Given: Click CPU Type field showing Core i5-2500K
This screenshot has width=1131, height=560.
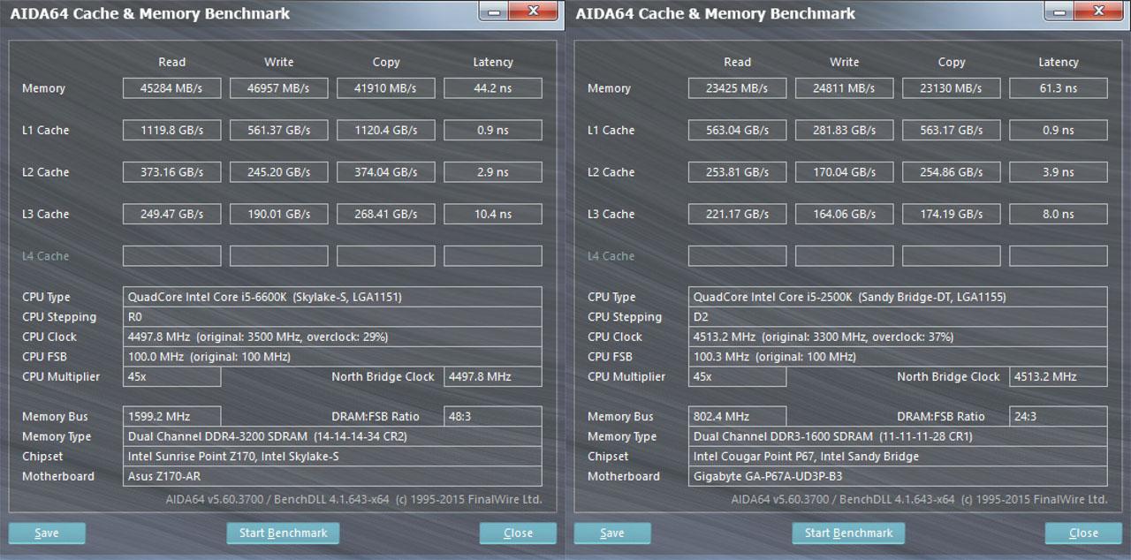Looking at the screenshot, I should [898, 297].
